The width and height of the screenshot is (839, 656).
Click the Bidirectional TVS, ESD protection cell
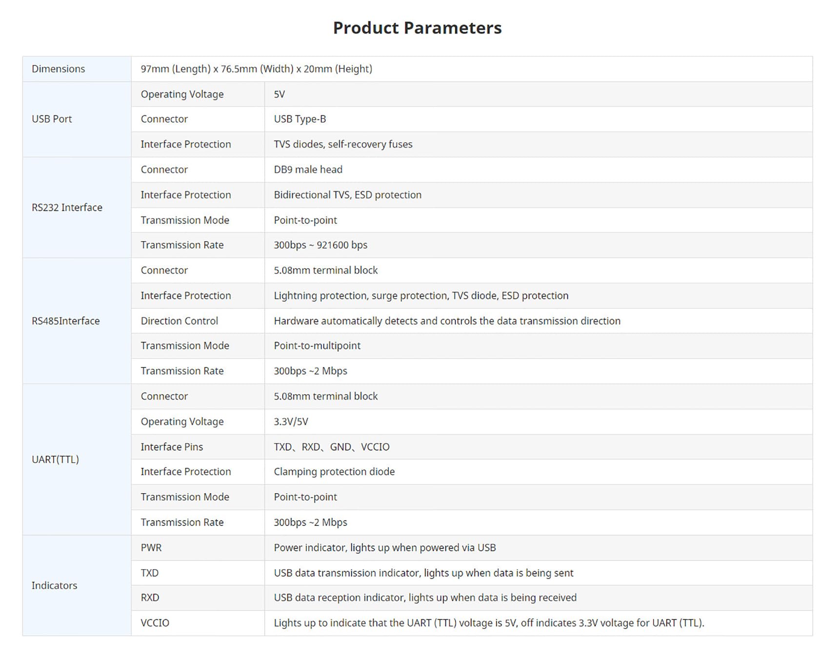click(x=347, y=195)
